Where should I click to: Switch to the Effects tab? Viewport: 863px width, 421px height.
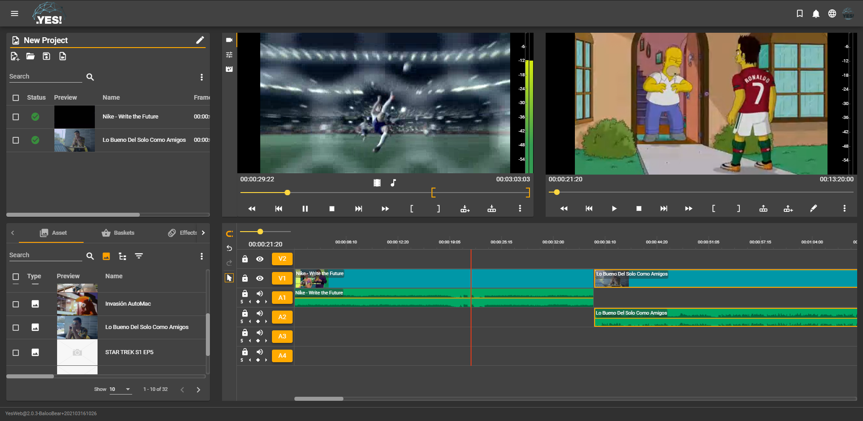pyautogui.click(x=182, y=233)
